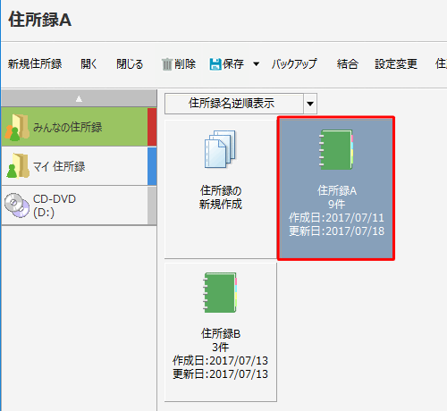Select the green 住所録B notebook icon
This screenshot has height=411, width=447.
tap(220, 292)
